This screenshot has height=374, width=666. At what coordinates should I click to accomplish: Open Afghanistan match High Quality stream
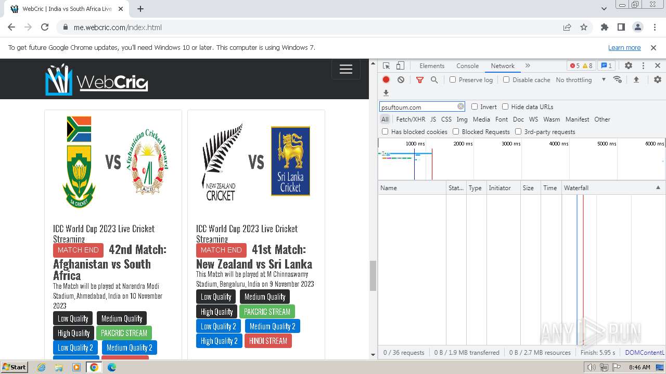click(73, 333)
